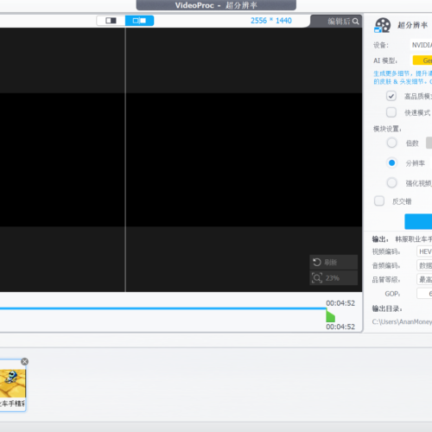Click the 00:04:52 time below the progress bar

click(340, 327)
